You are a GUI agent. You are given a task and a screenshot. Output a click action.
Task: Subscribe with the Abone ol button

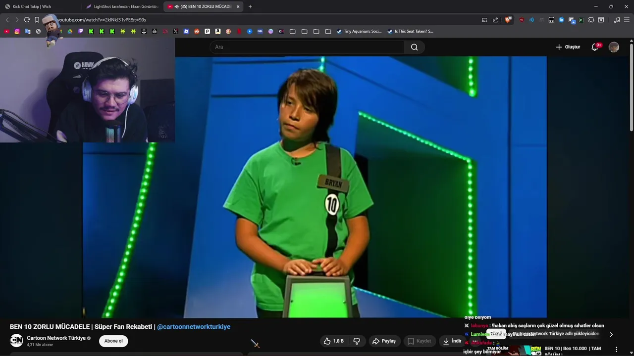pyautogui.click(x=113, y=341)
